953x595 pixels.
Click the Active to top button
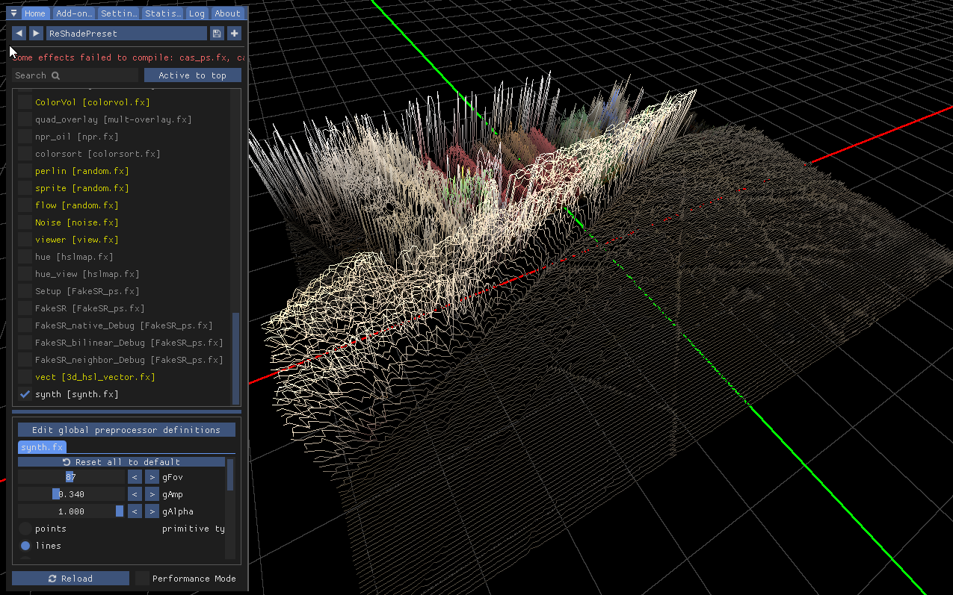192,75
